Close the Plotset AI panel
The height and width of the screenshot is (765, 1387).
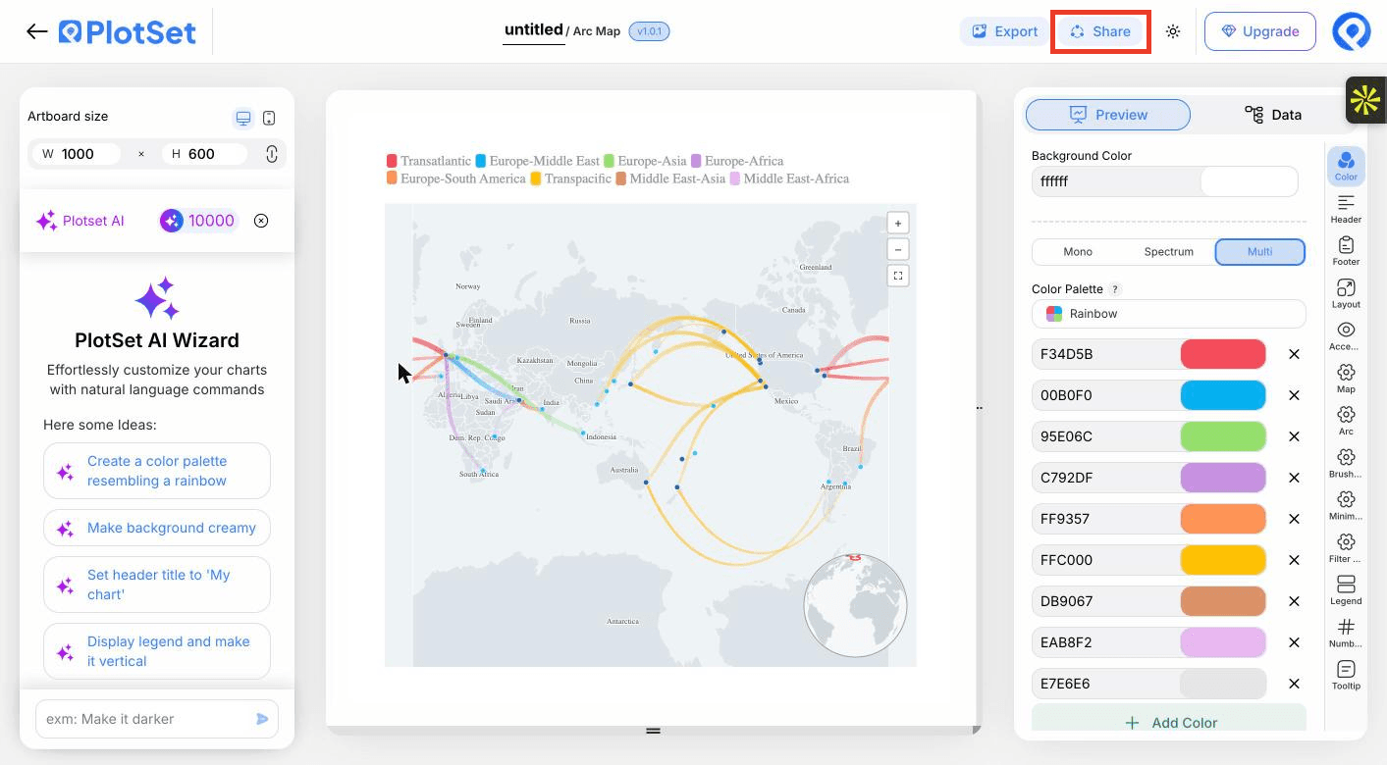tap(261, 221)
